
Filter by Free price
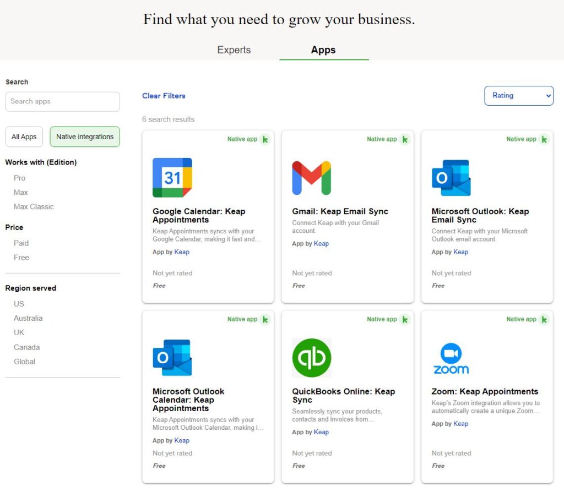click(x=21, y=258)
